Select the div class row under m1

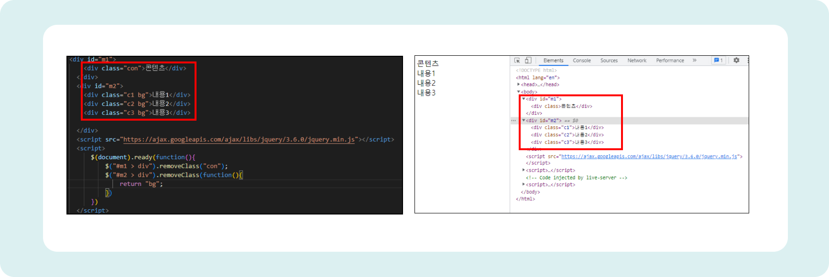[x=561, y=106]
